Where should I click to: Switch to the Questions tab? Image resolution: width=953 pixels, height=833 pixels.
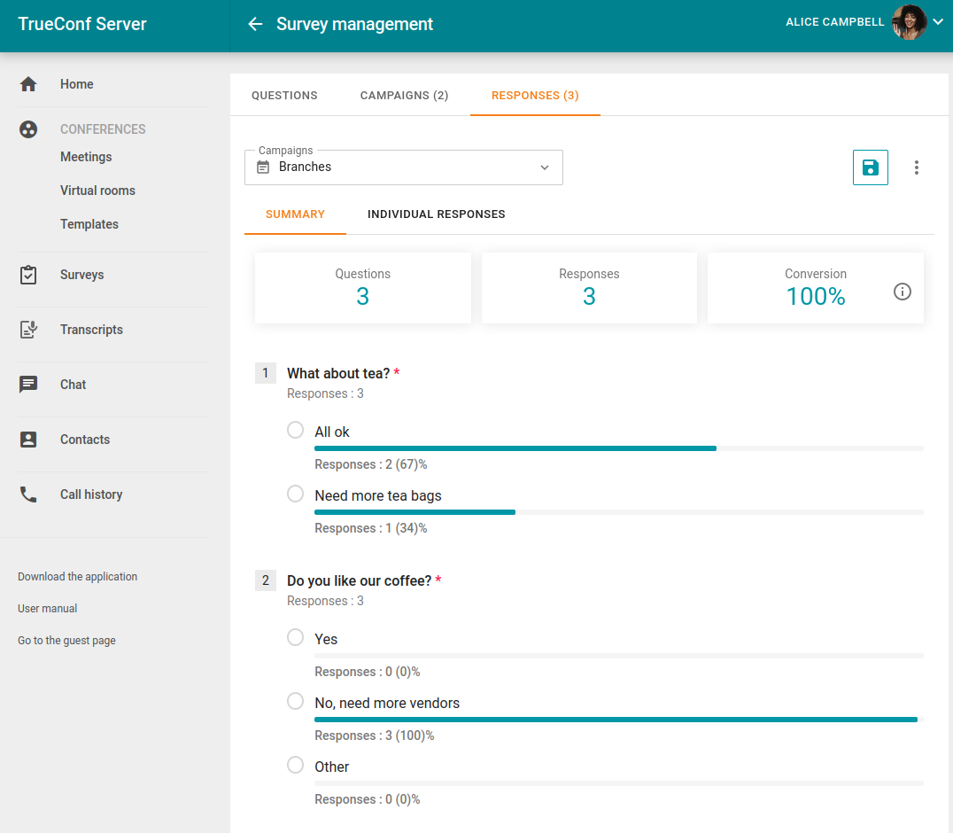[x=284, y=96]
